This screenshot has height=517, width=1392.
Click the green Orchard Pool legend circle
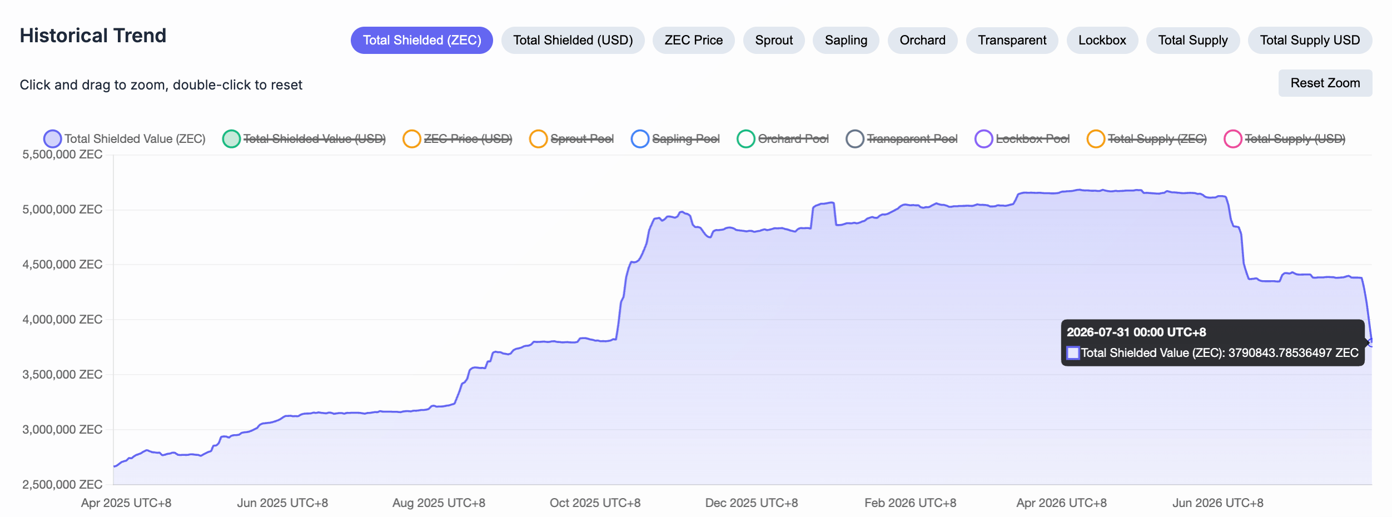click(746, 139)
